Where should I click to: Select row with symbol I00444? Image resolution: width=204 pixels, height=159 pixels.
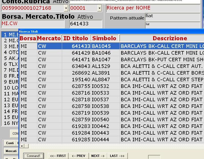[x=112, y=140]
